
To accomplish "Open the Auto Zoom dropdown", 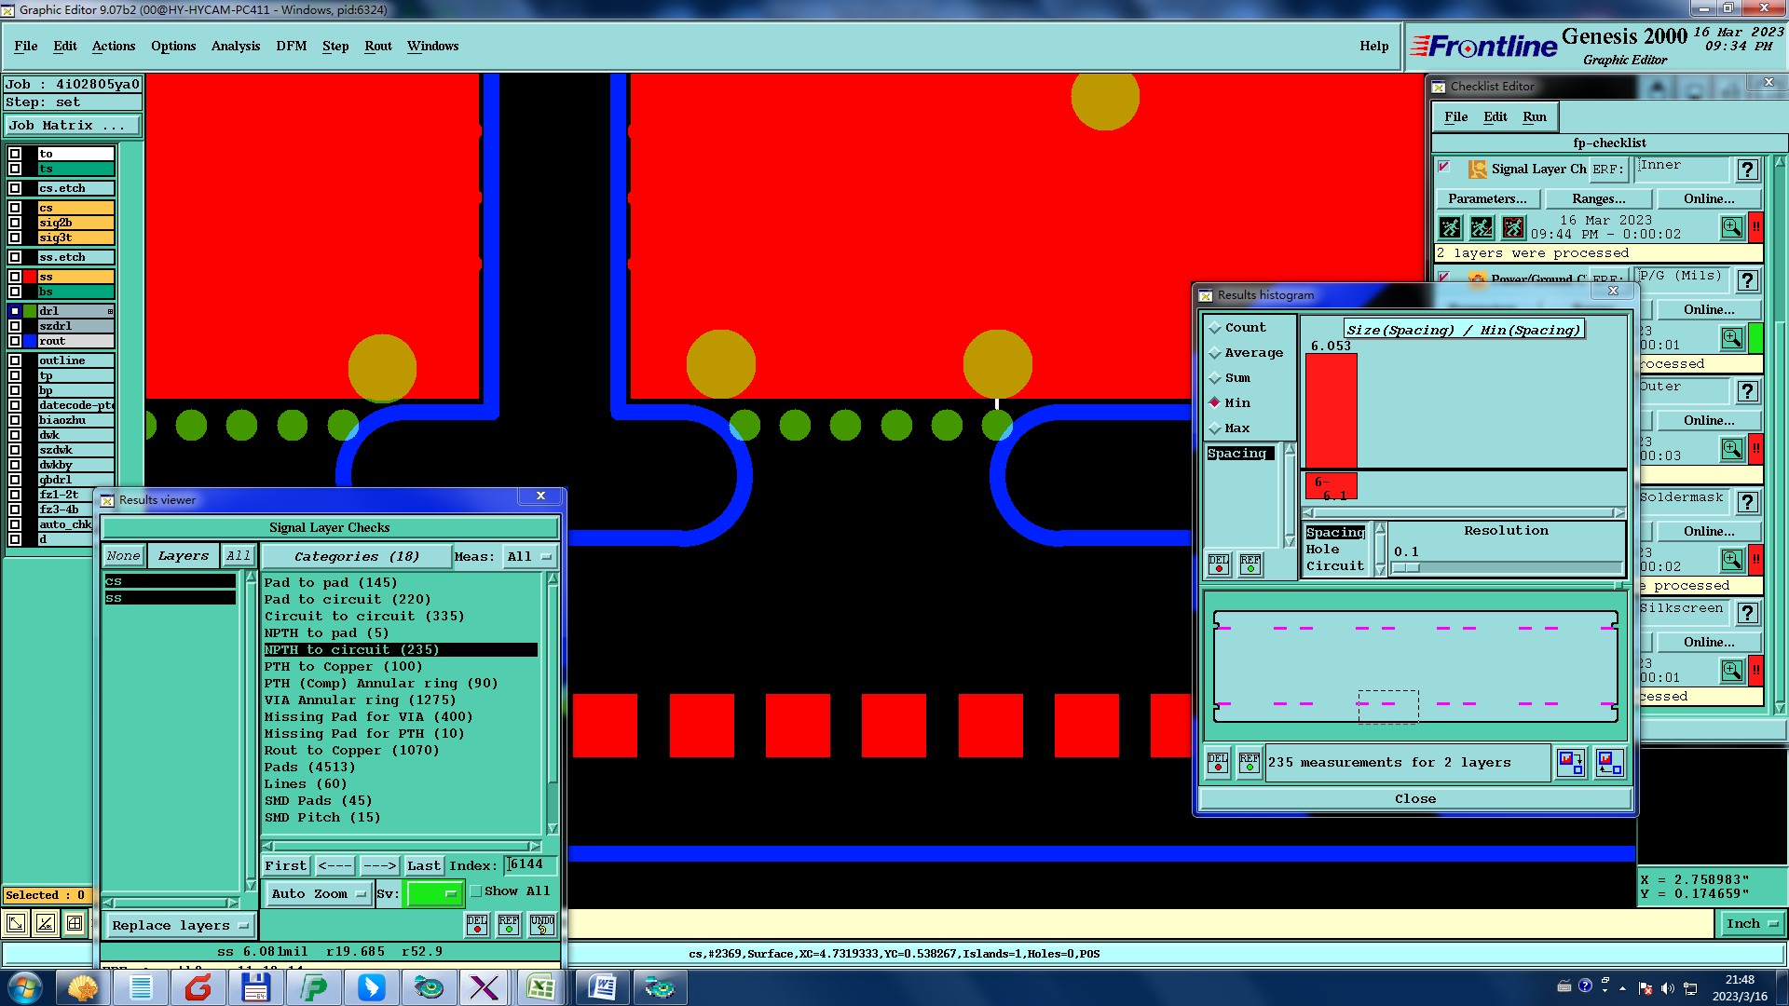I will [x=318, y=894].
